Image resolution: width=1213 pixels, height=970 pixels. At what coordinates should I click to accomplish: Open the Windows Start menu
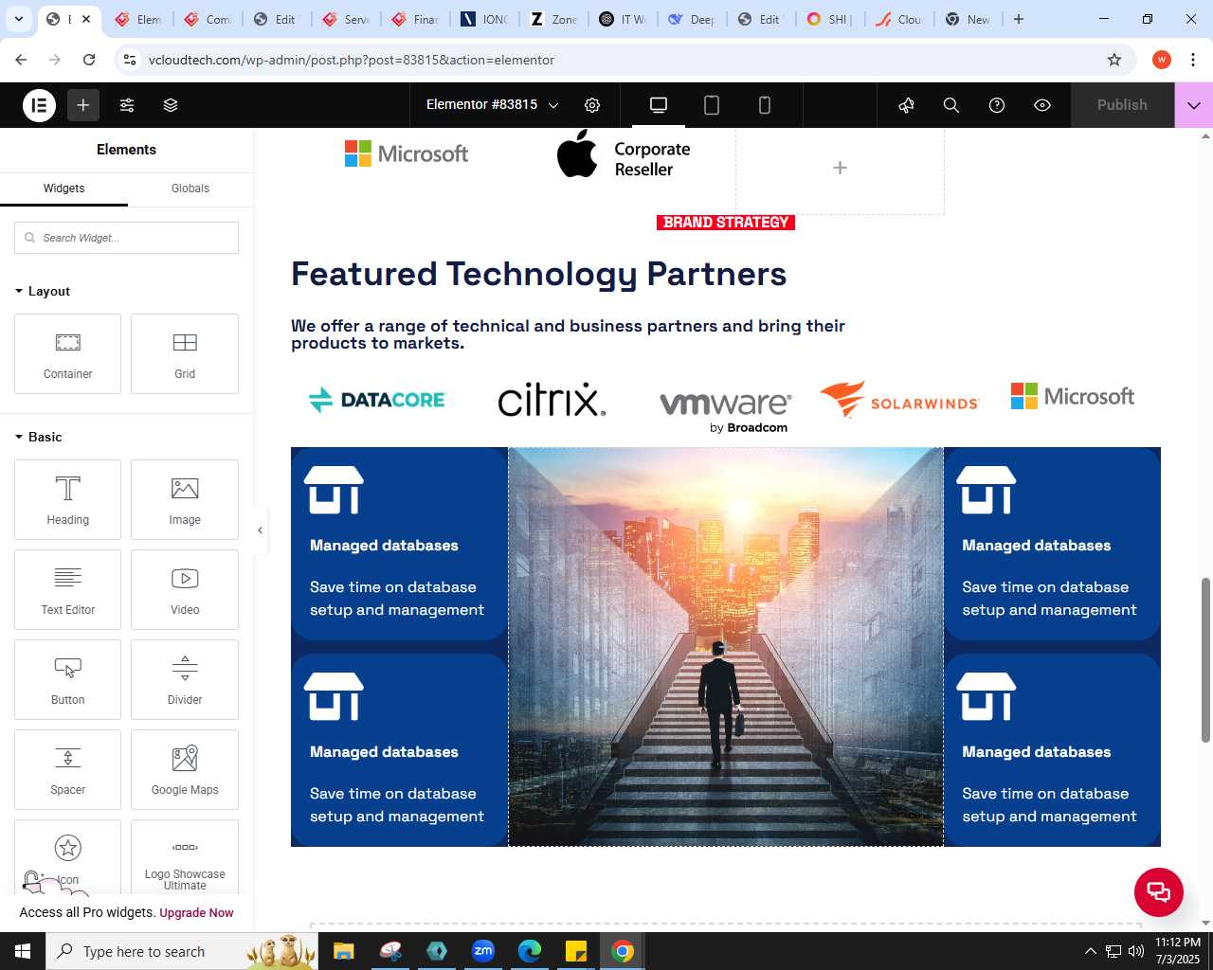tap(23, 951)
